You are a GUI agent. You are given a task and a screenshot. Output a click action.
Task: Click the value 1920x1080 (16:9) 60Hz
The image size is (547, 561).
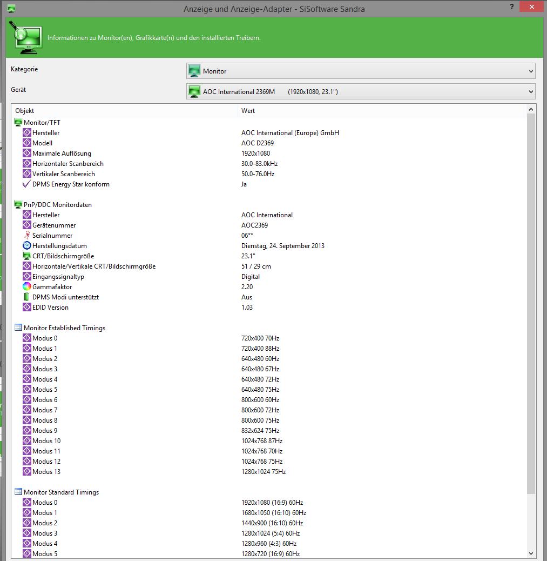click(x=272, y=502)
